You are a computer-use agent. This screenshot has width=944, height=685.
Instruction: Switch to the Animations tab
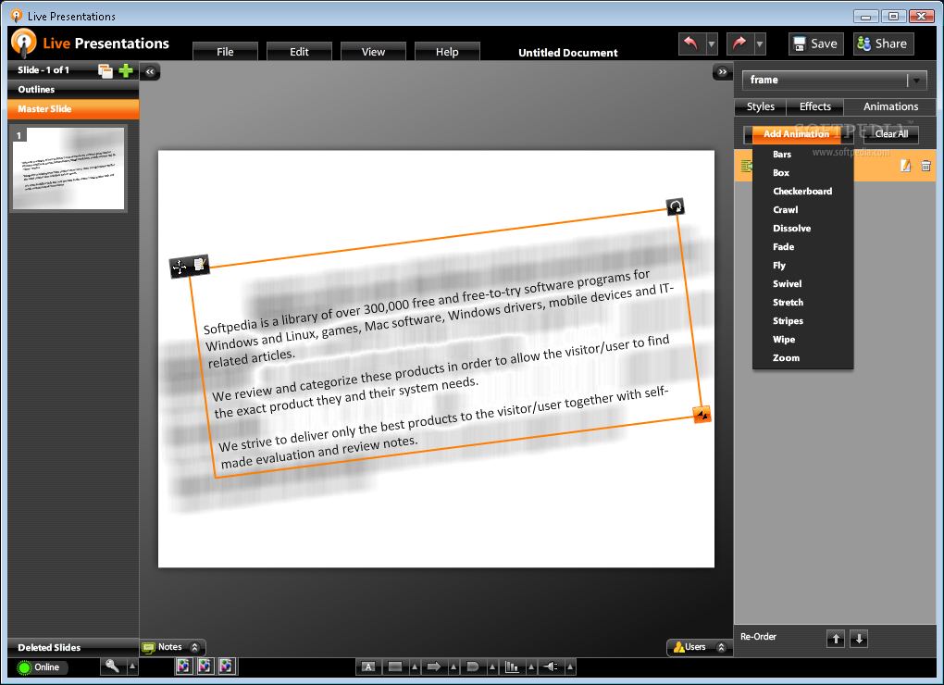(x=890, y=106)
